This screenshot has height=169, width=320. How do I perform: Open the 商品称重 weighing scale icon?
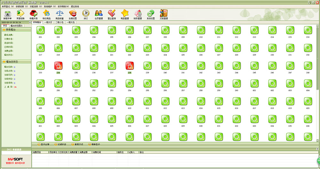(x=60, y=14)
